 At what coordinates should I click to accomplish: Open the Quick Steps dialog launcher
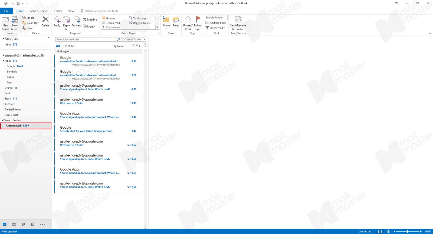[159, 34]
